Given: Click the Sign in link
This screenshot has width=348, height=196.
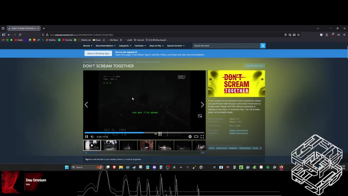Looking at the screenshot, I should click(x=88, y=159).
